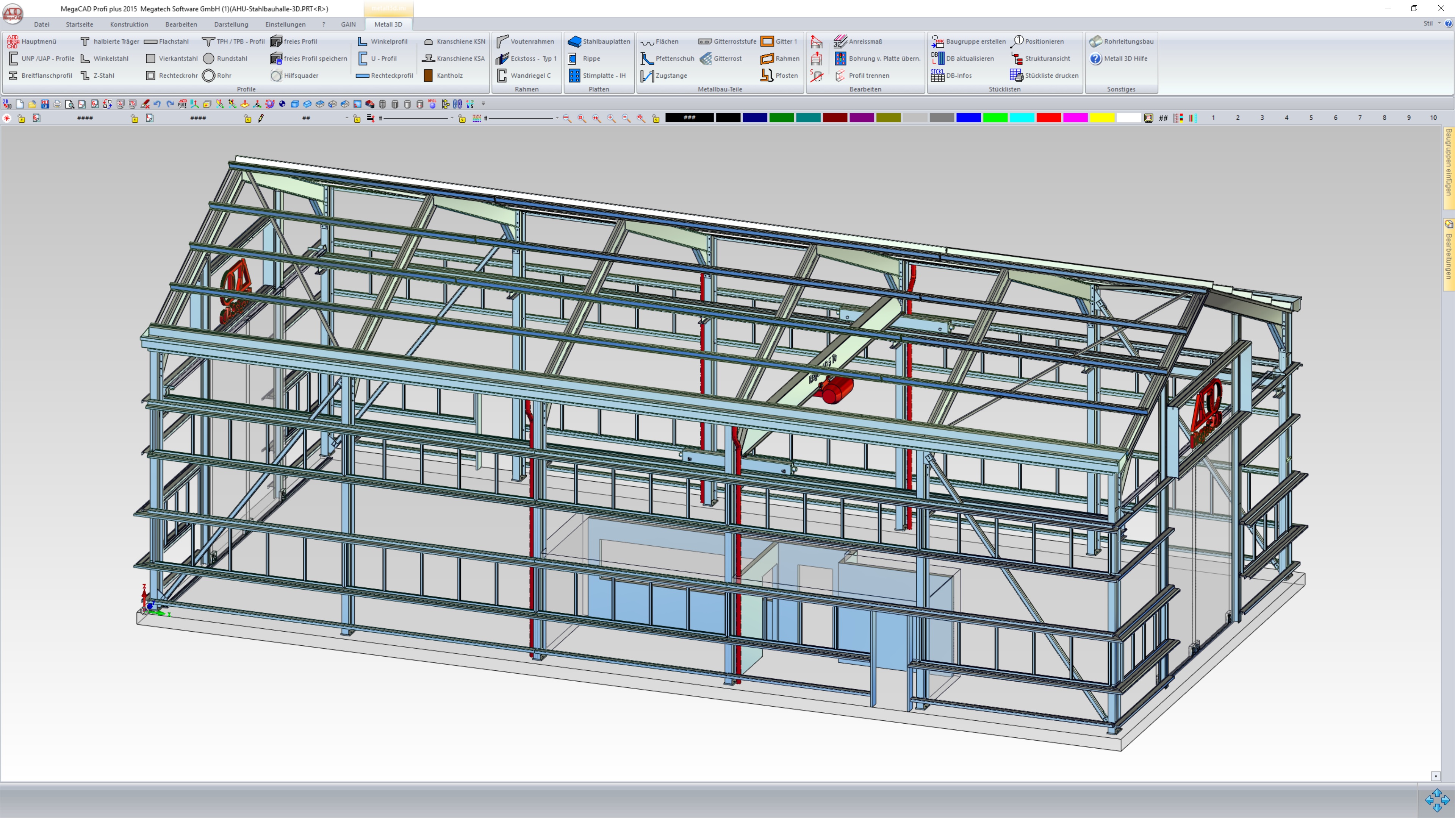The height and width of the screenshot is (818, 1455).
Task: Click the Stahlbauplatten icon
Action: coord(574,41)
